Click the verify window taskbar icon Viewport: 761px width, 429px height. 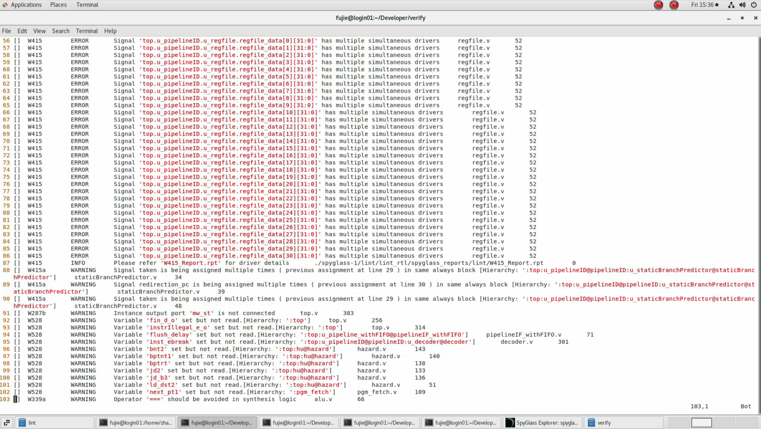click(591, 423)
